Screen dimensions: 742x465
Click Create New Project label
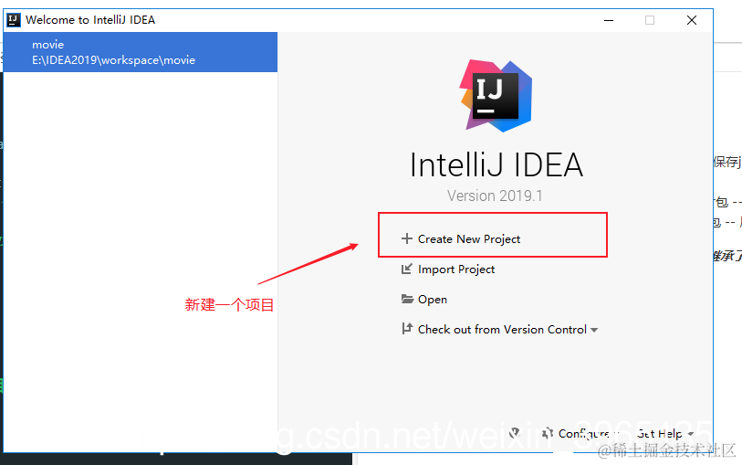point(469,239)
